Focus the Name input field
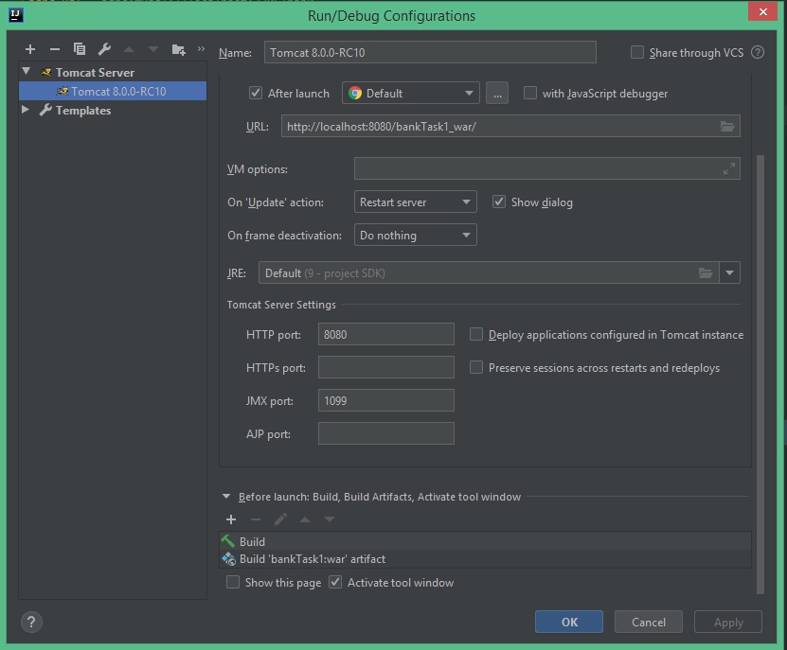The width and height of the screenshot is (787, 650). (x=430, y=52)
